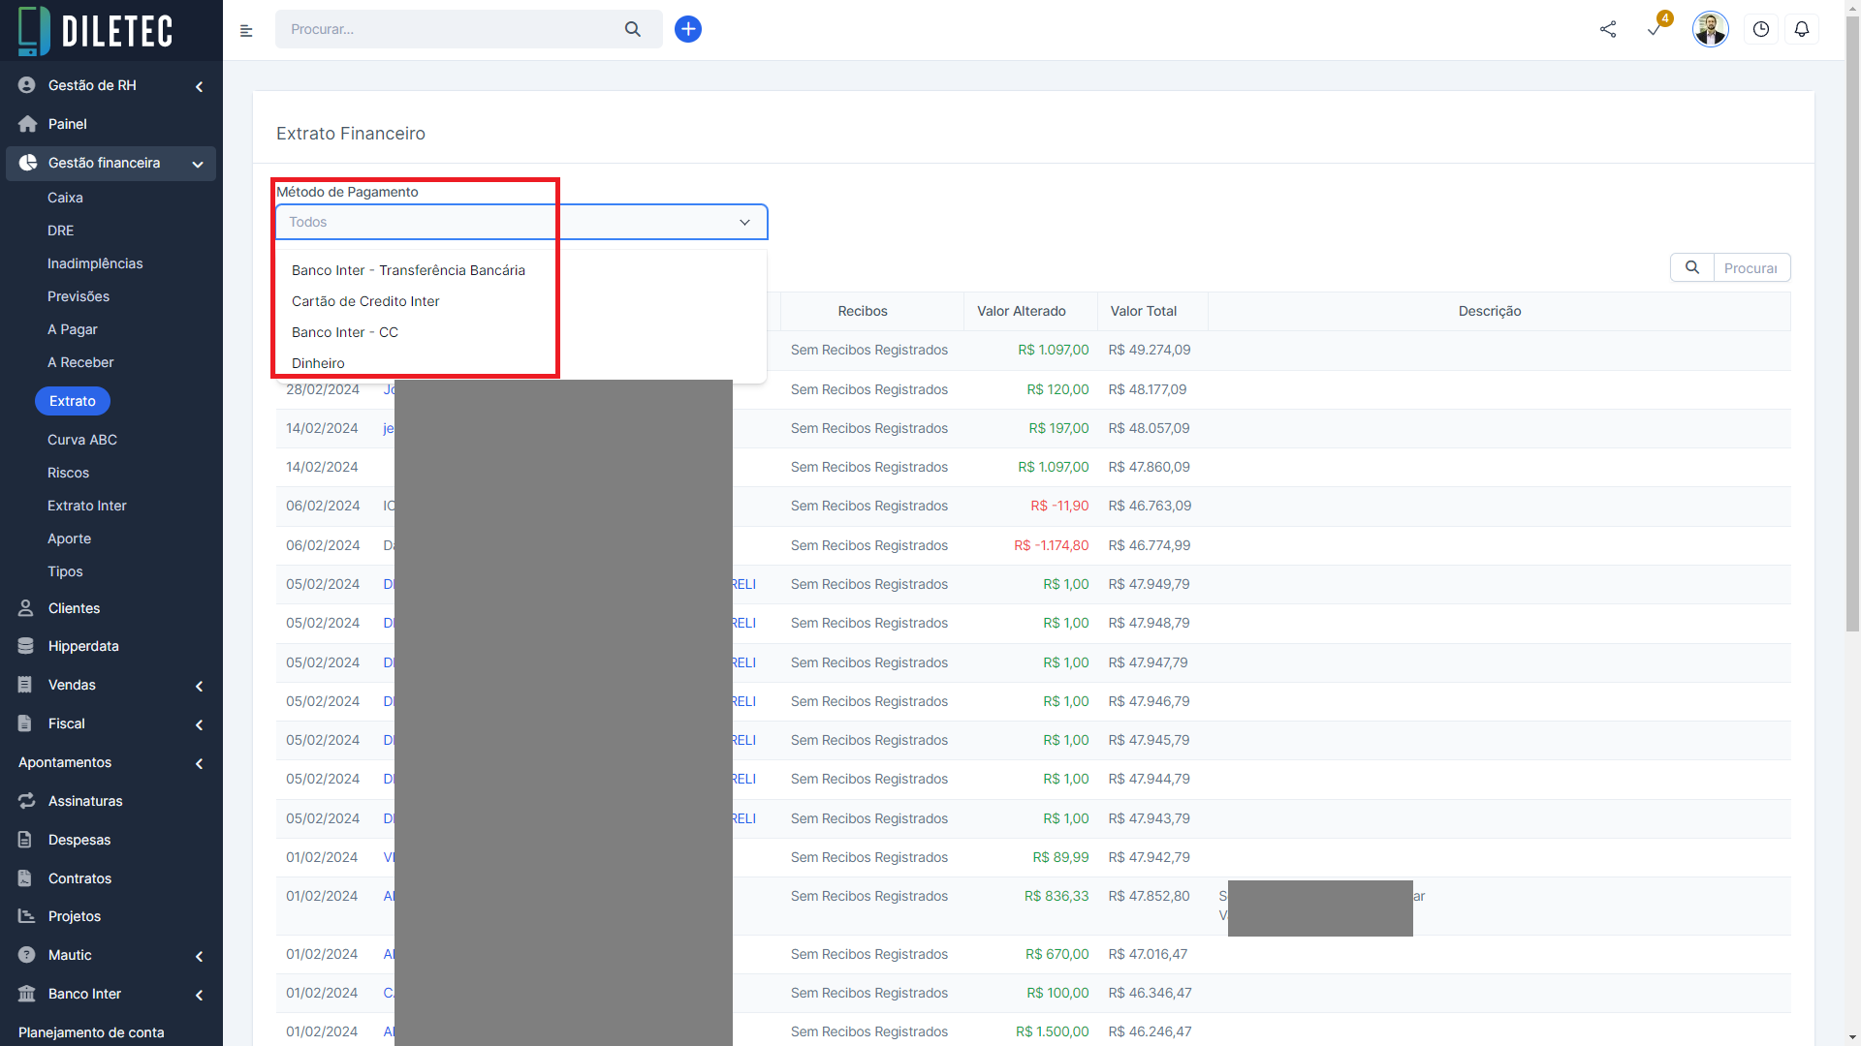1861x1046 pixels.
Task: Open the share icon in top bar
Action: point(1608,29)
